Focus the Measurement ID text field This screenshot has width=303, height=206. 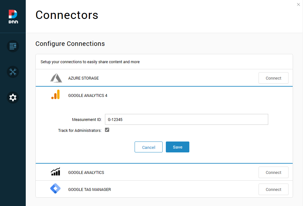click(x=186, y=119)
